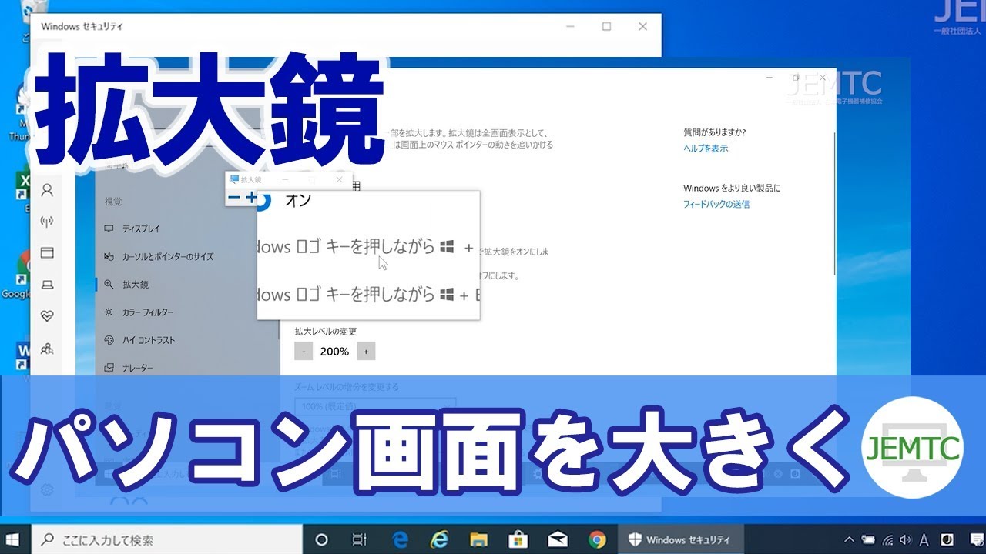
Task: Decrease the 200% magnification with the minus stepper
Action: [x=304, y=351]
